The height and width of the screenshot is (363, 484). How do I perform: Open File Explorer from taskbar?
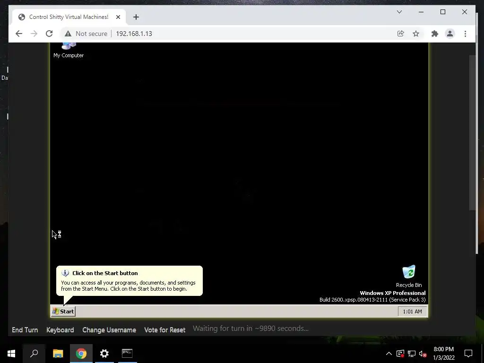pos(58,354)
